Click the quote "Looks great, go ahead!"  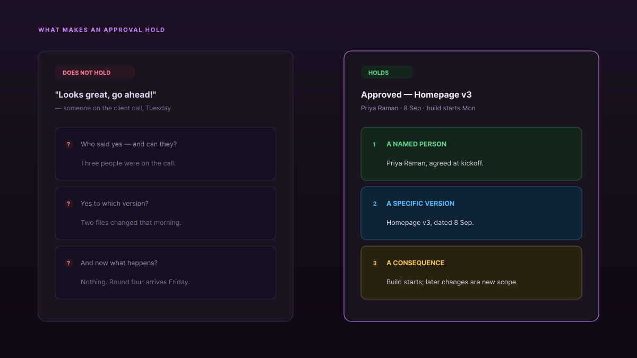coord(106,95)
